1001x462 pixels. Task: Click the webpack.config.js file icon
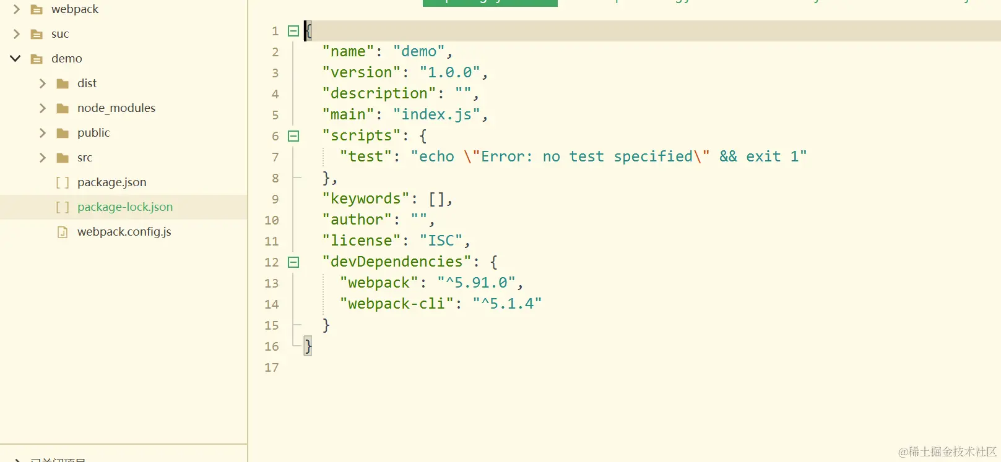click(x=63, y=232)
